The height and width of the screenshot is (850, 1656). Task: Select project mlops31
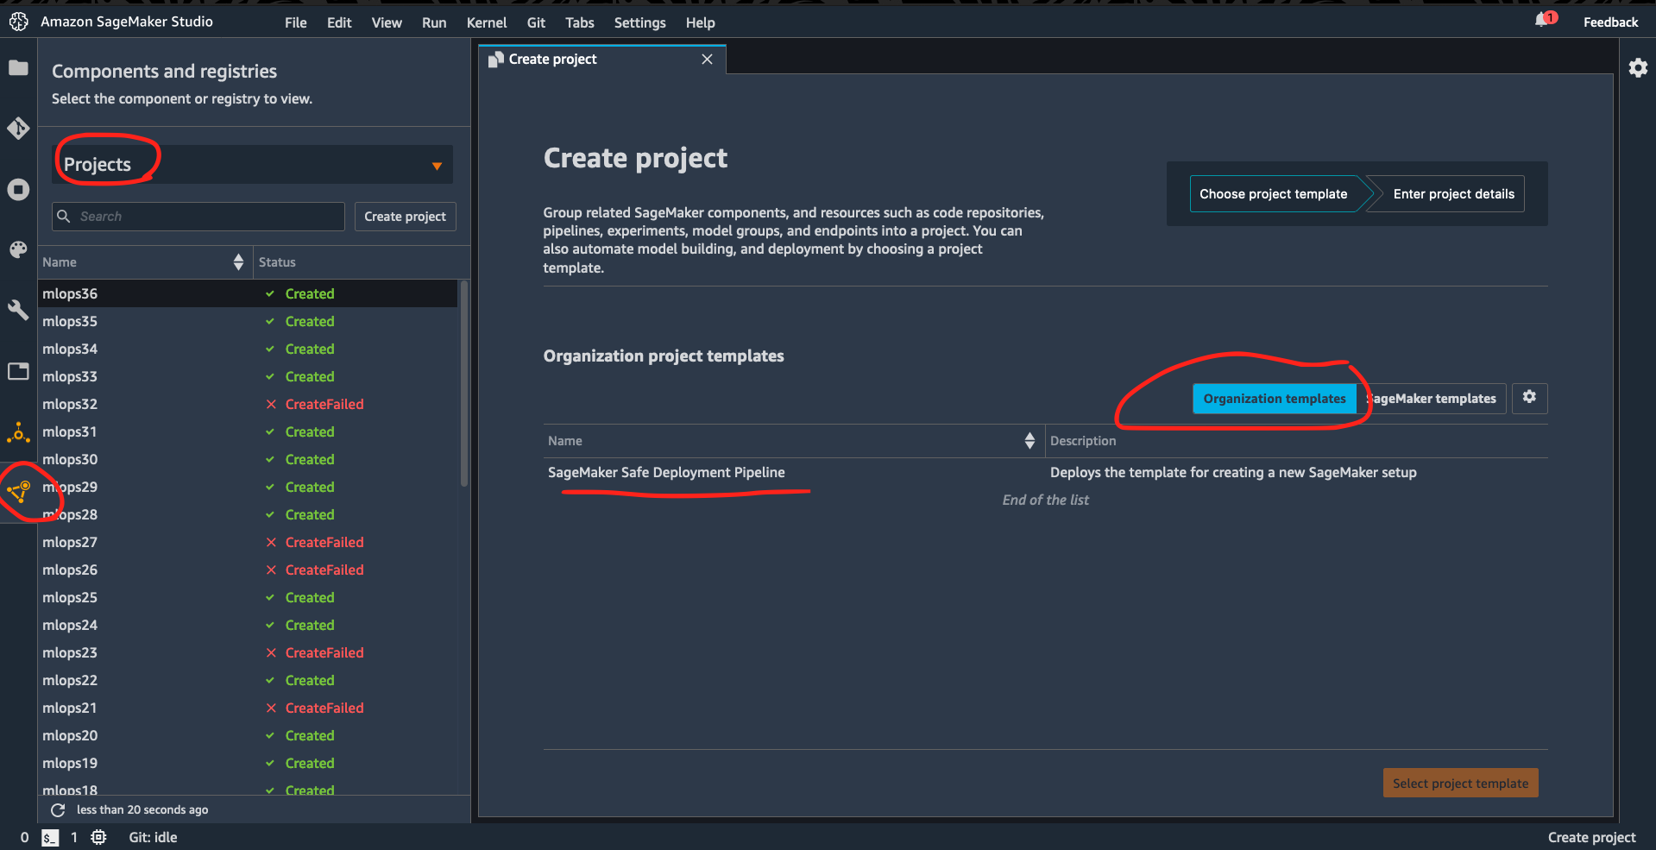coord(248,431)
